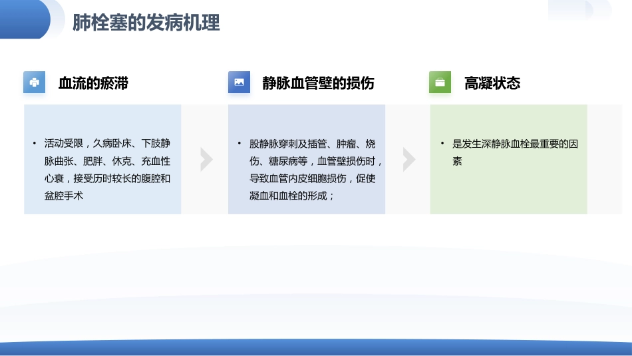Image resolution: width=632 pixels, height=356 pixels.
Task: Click the paragraph starting with 股静脉穿刺及插管
Action: [315, 170]
